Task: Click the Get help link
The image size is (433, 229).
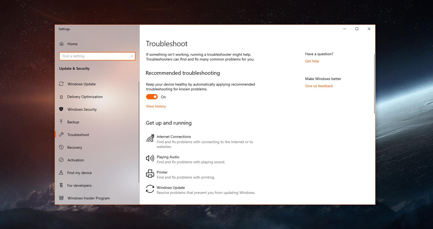Action: click(312, 61)
